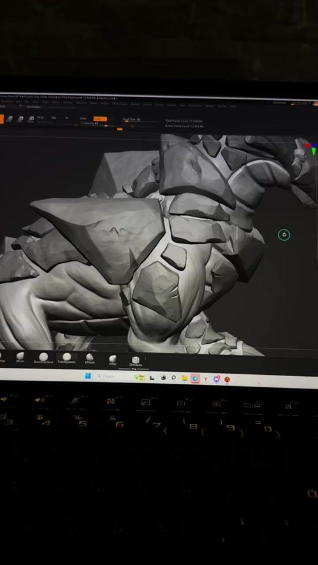Viewport: 318px width, 565px height.
Task: Open File Explorer from the taskbar
Action: pyautogui.click(x=184, y=378)
